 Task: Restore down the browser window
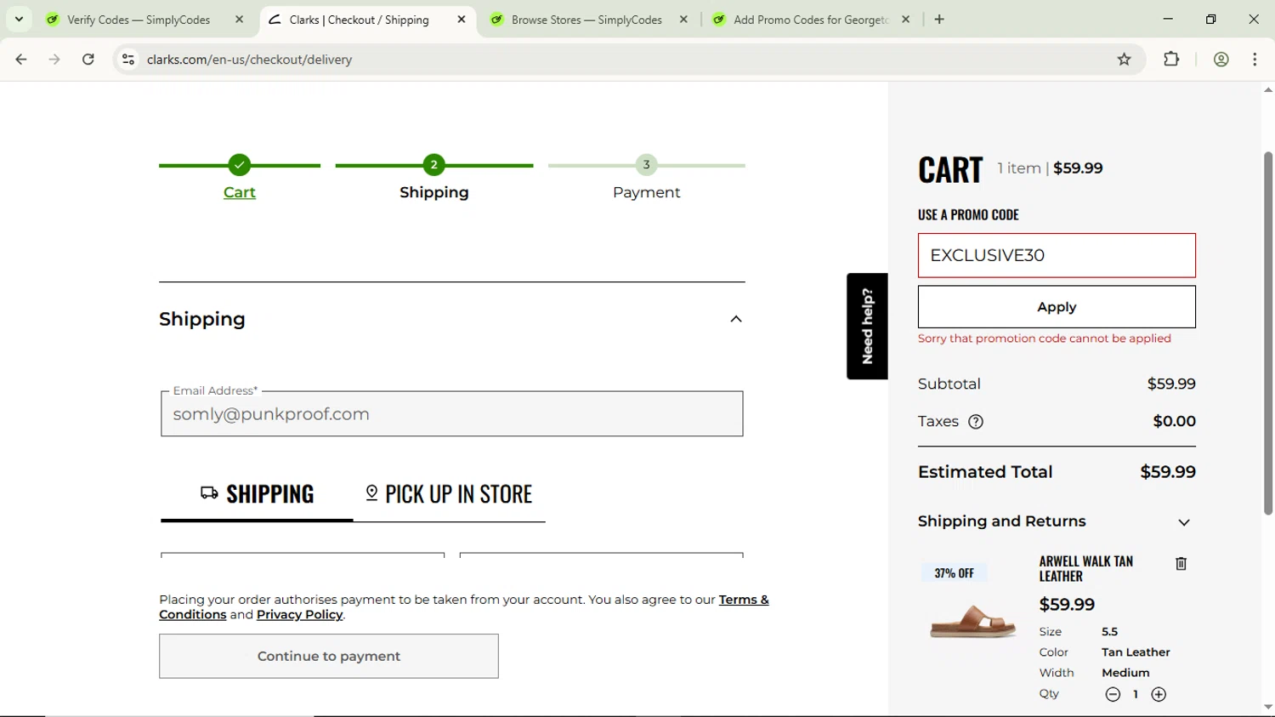pos(1210,19)
